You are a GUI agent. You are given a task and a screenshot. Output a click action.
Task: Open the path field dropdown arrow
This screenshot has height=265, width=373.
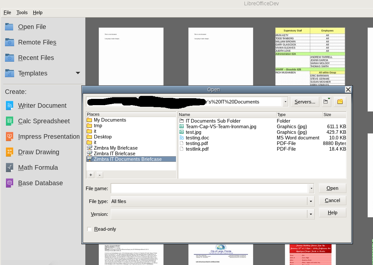(x=285, y=102)
